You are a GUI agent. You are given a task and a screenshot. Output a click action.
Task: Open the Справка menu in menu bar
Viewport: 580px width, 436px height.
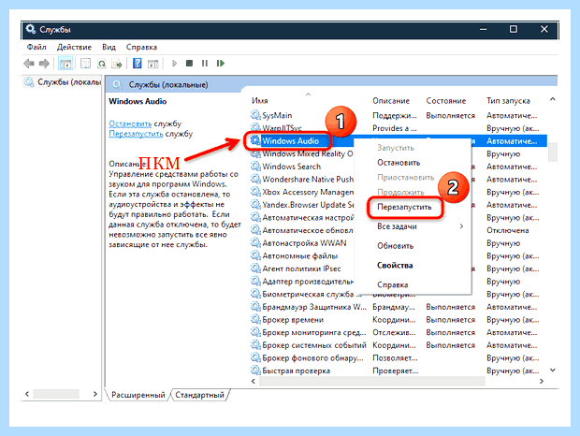point(141,47)
